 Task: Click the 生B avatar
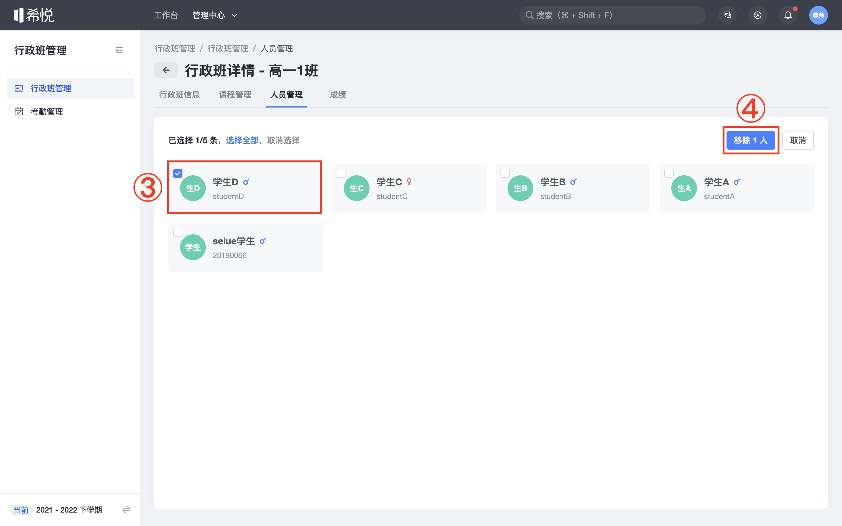520,188
